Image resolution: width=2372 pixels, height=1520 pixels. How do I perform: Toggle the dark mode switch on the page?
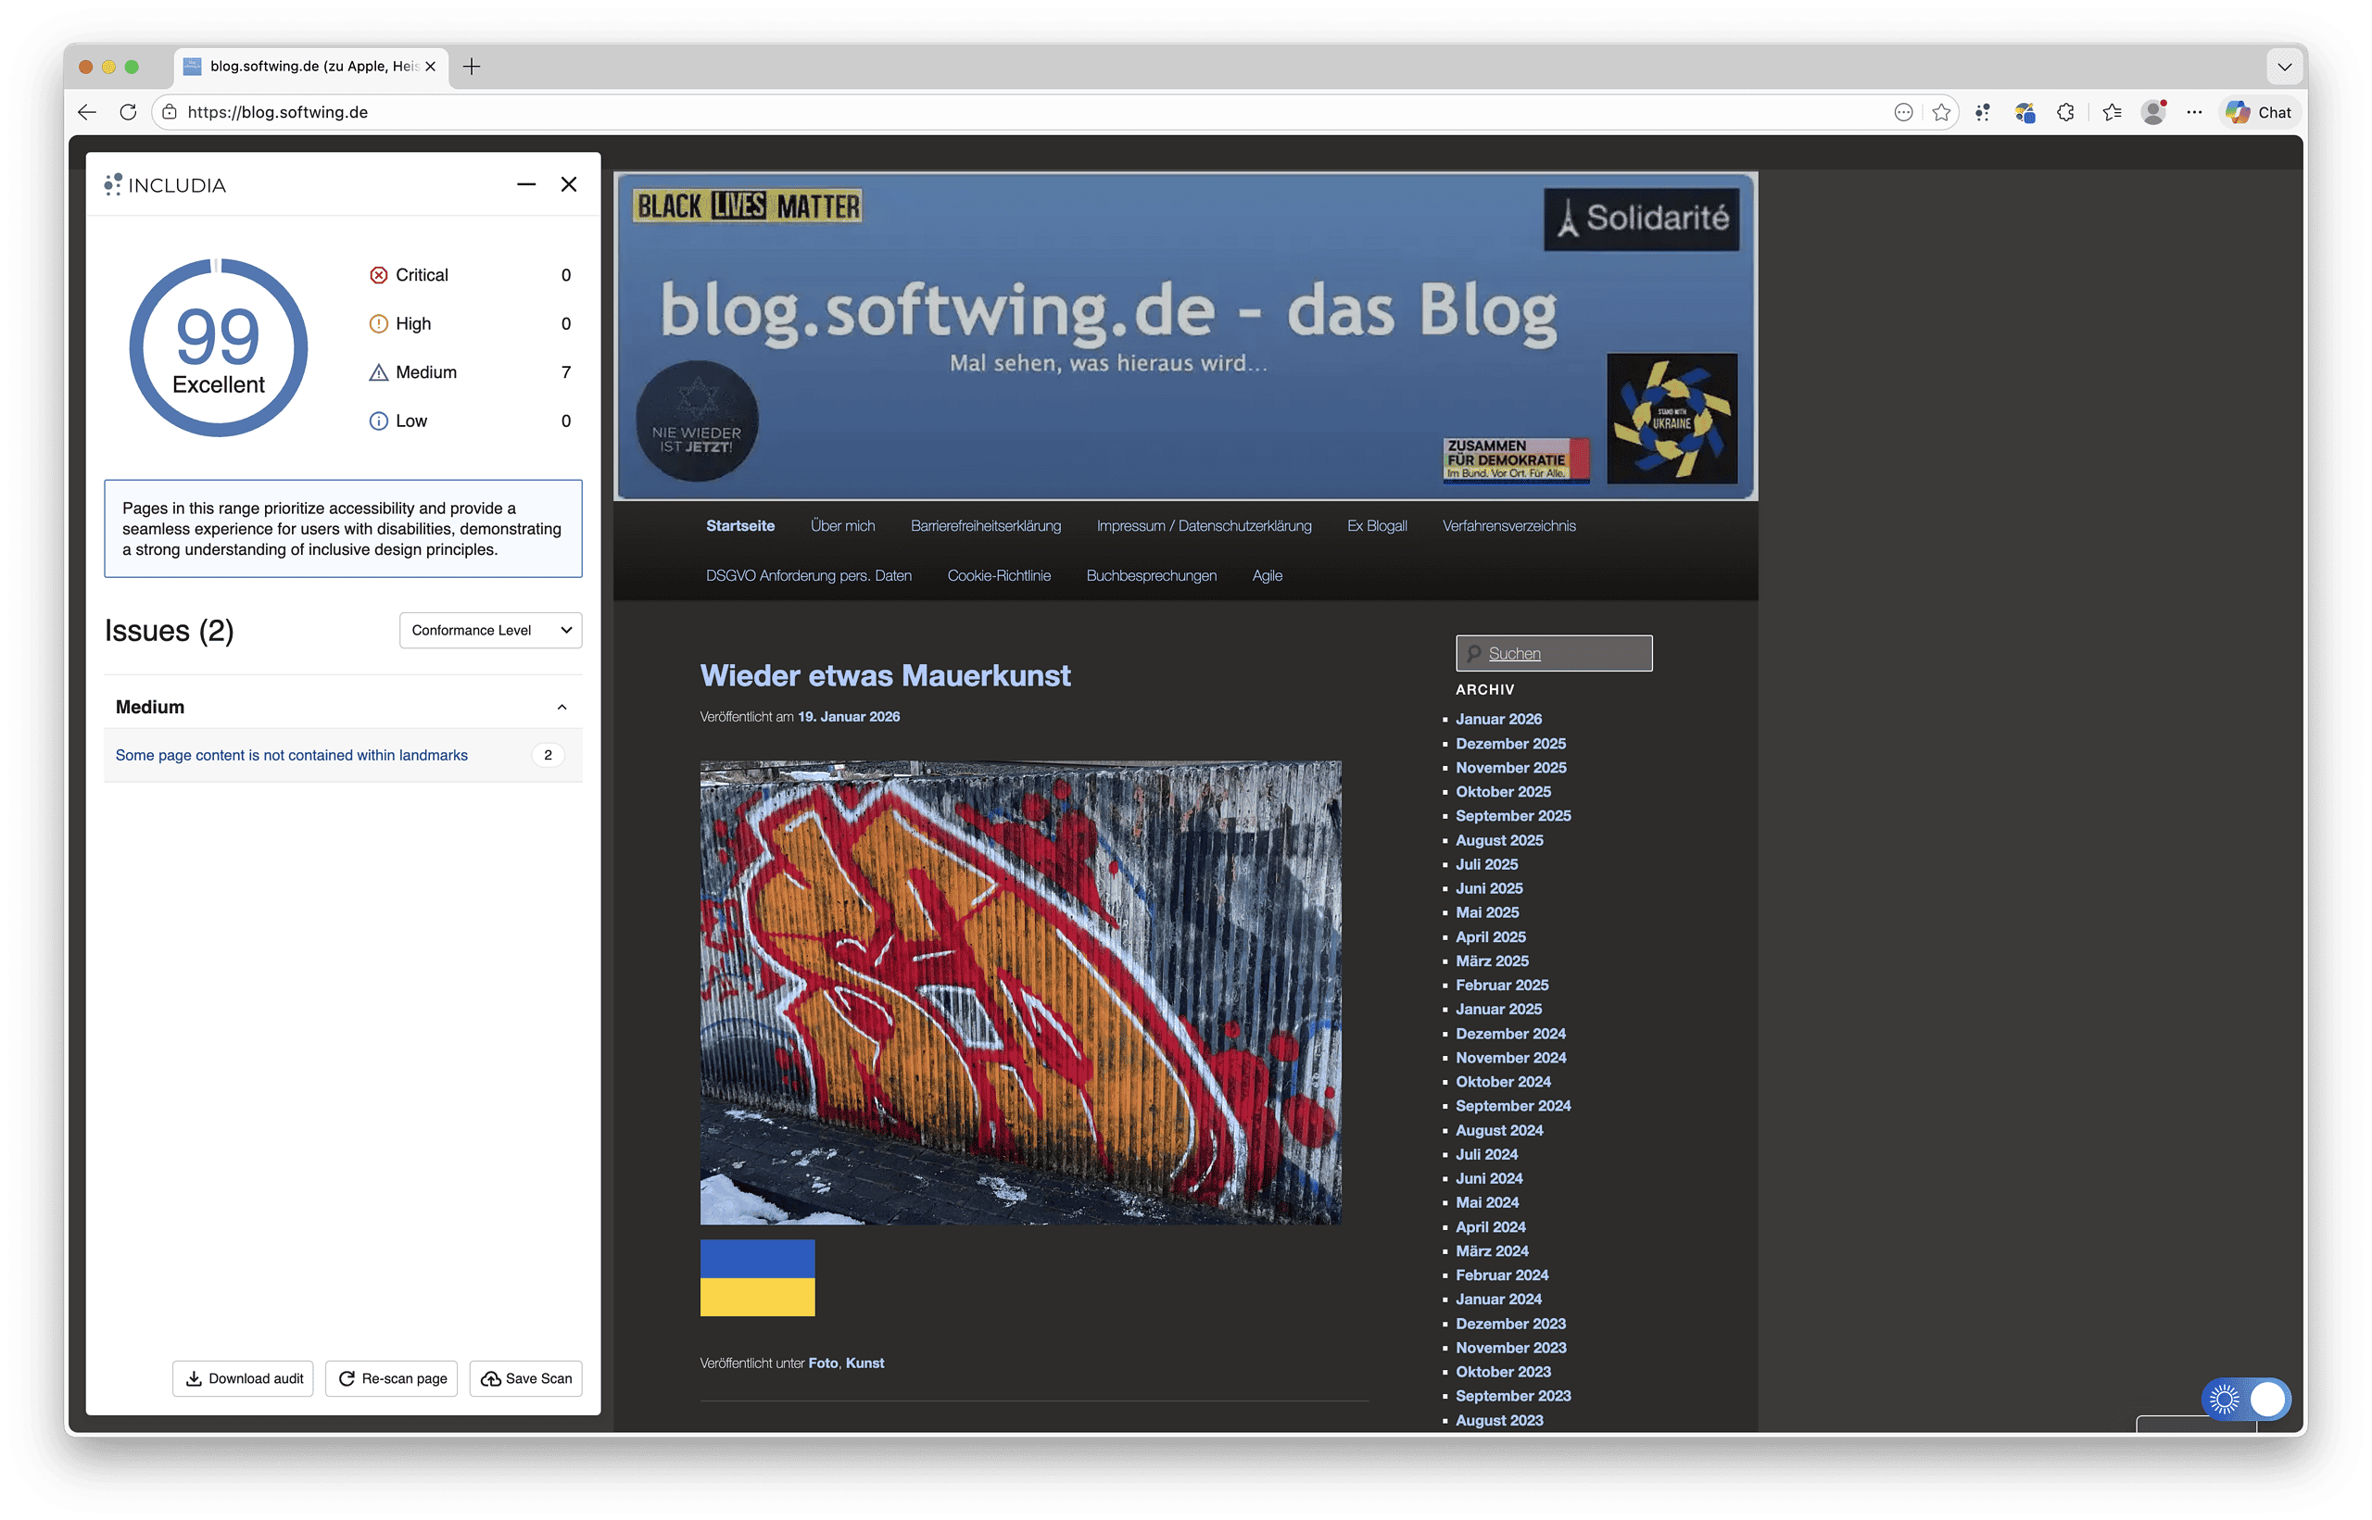pos(2248,1399)
